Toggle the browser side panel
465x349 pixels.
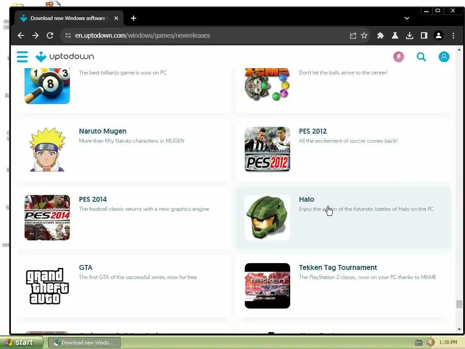(424, 35)
